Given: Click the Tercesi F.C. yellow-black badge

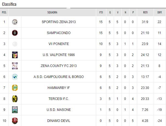Looking at the screenshot, I should point(15,99).
